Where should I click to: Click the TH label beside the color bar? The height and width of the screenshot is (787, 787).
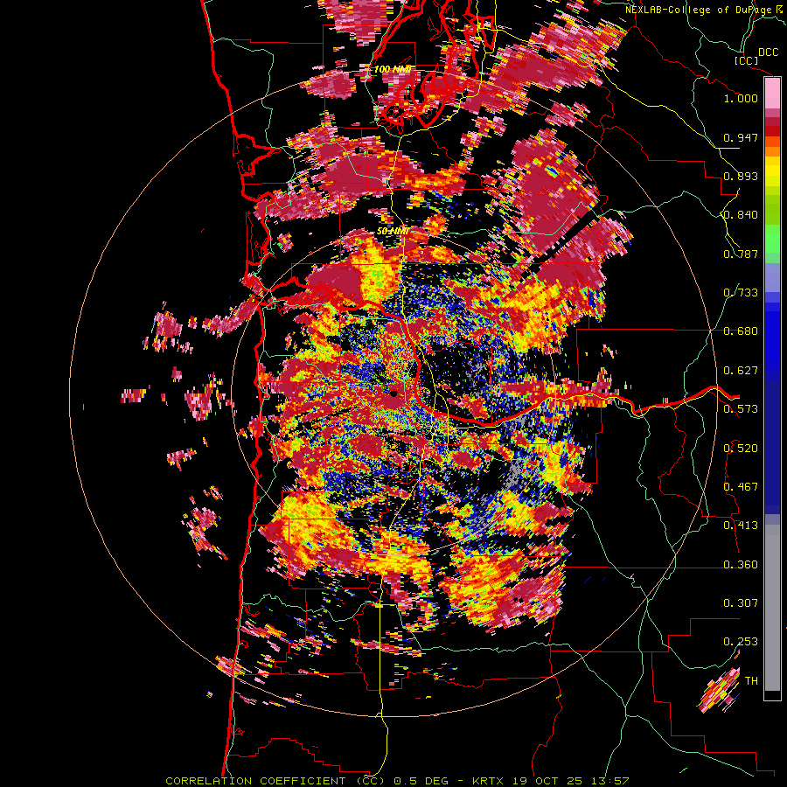751,681
